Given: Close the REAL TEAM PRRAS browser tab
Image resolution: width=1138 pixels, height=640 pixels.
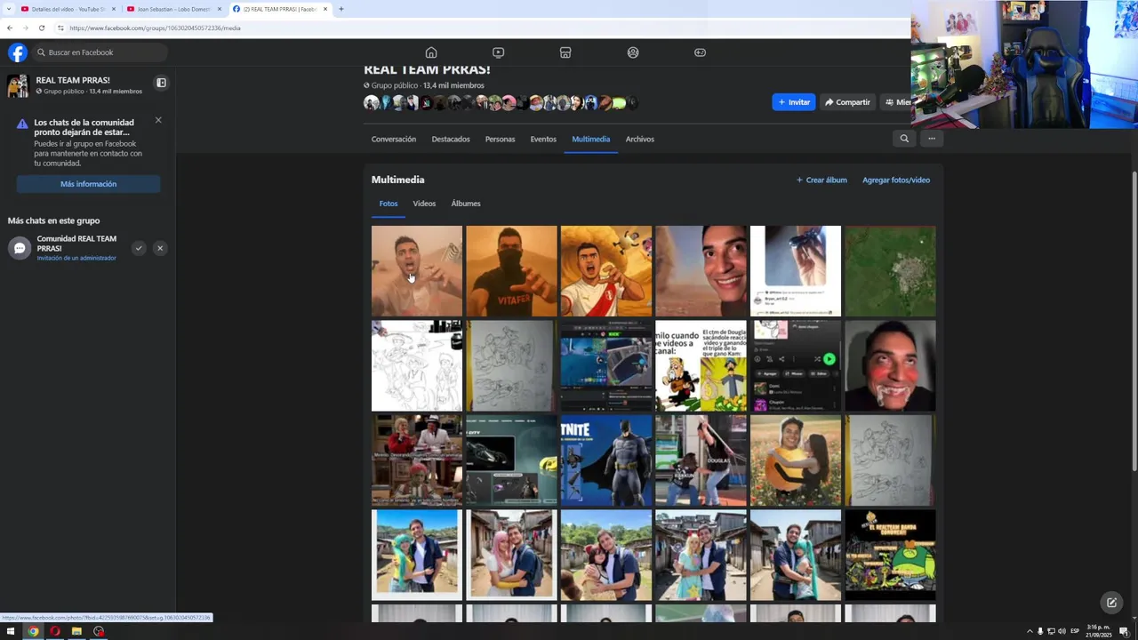Looking at the screenshot, I should pyautogui.click(x=325, y=9).
